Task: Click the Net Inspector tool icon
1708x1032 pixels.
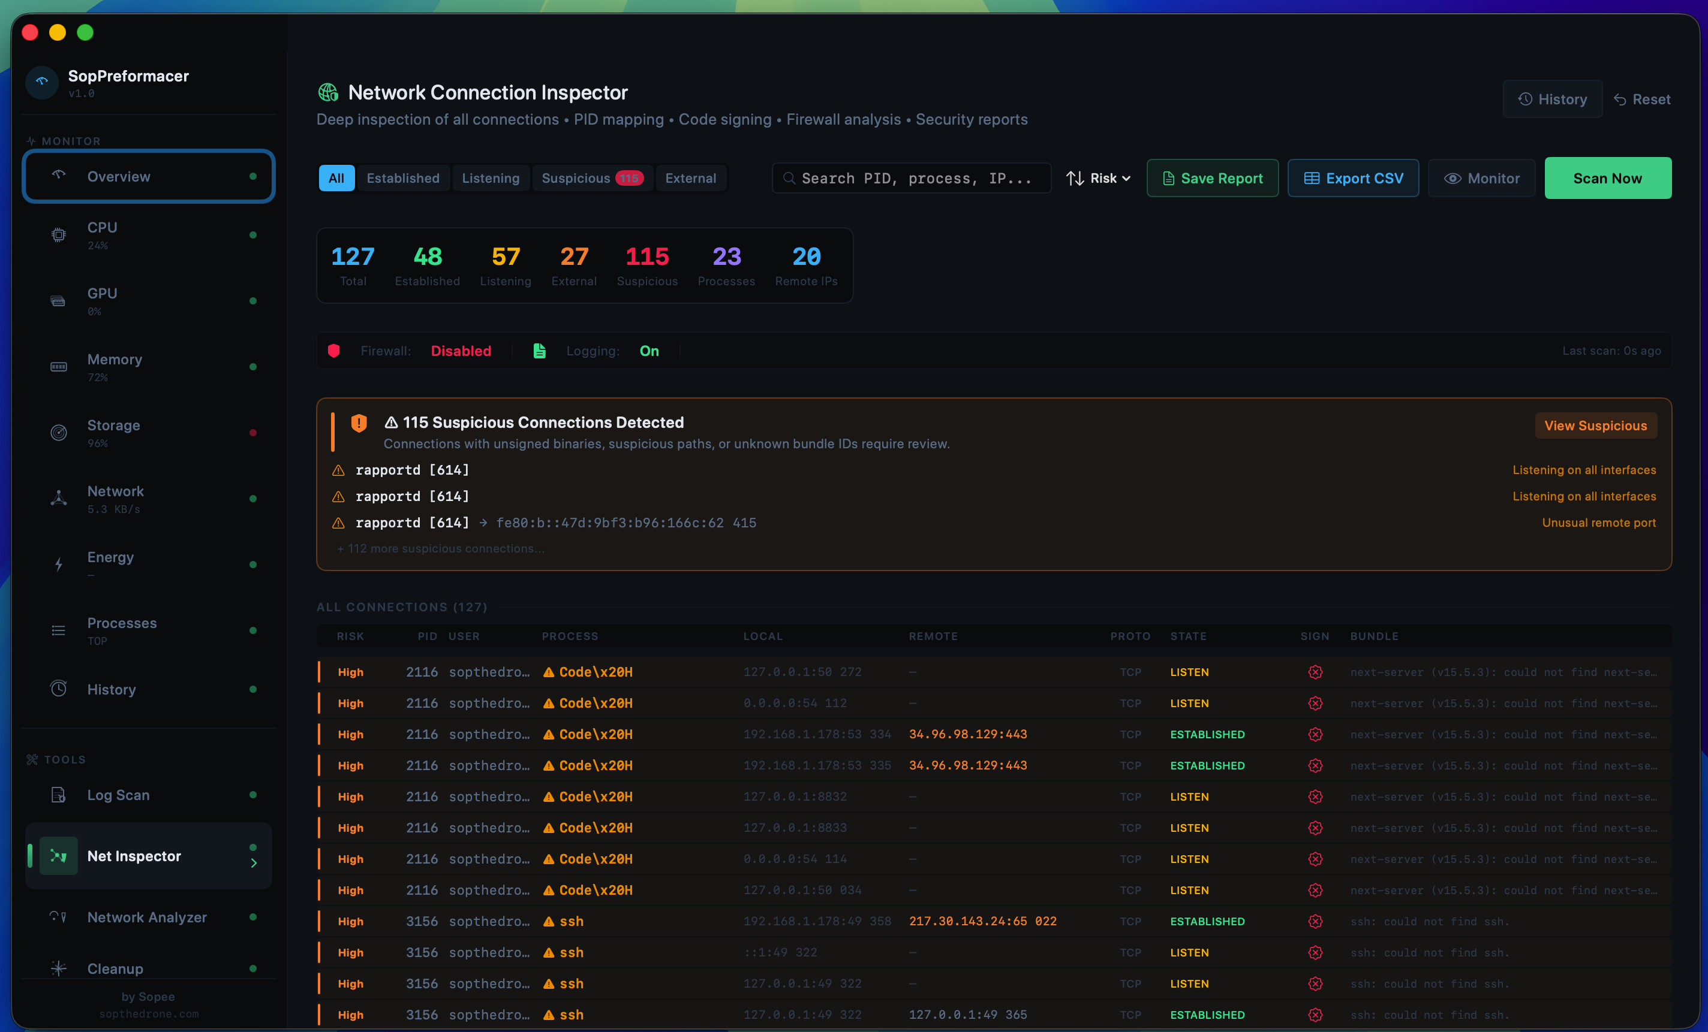Action: [58, 855]
